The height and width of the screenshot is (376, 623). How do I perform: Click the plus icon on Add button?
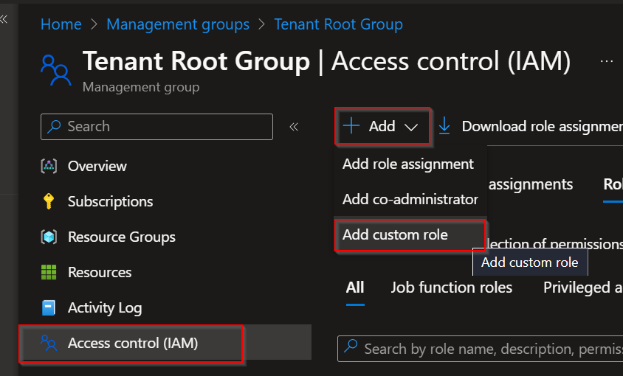pos(351,126)
